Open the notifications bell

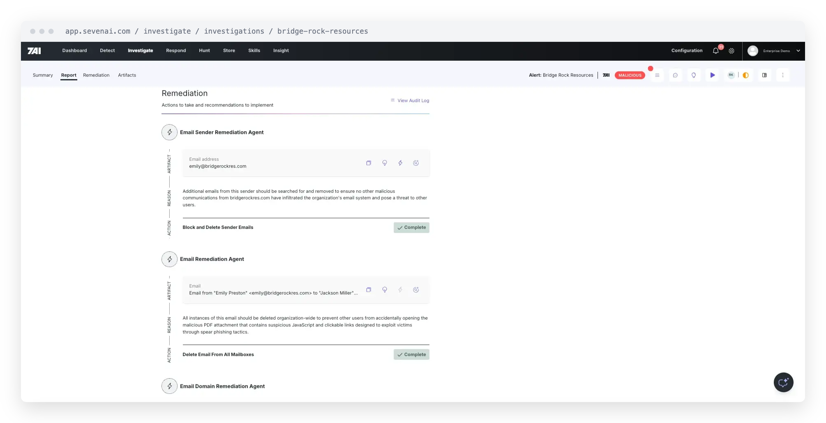click(x=716, y=51)
